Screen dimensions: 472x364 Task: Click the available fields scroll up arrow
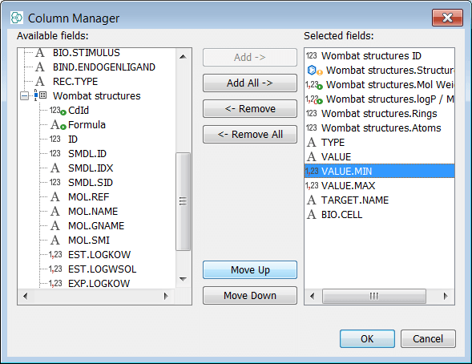click(183, 57)
